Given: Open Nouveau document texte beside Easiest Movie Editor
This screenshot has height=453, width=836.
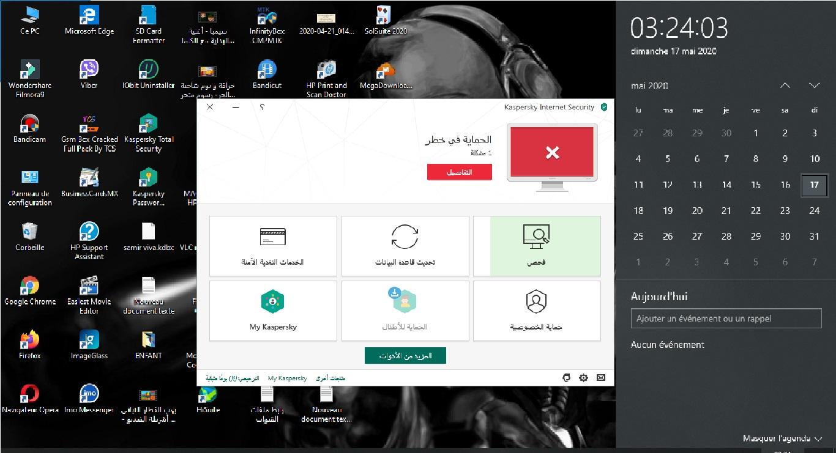Looking at the screenshot, I should 149,295.
